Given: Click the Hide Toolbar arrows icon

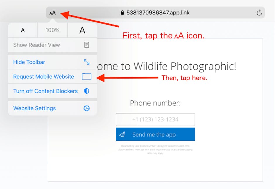Looking at the screenshot, I should coord(86,62).
